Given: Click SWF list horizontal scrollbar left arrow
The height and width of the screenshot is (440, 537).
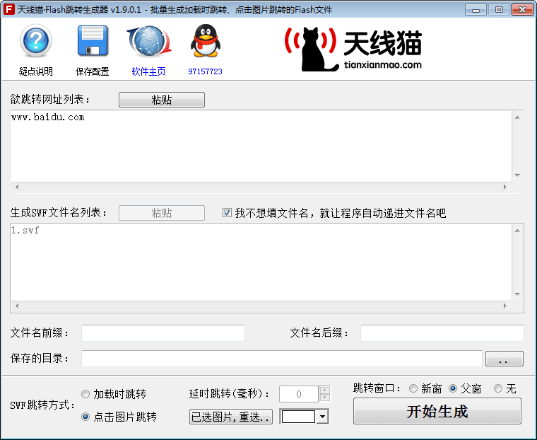Looking at the screenshot, I should [x=17, y=306].
